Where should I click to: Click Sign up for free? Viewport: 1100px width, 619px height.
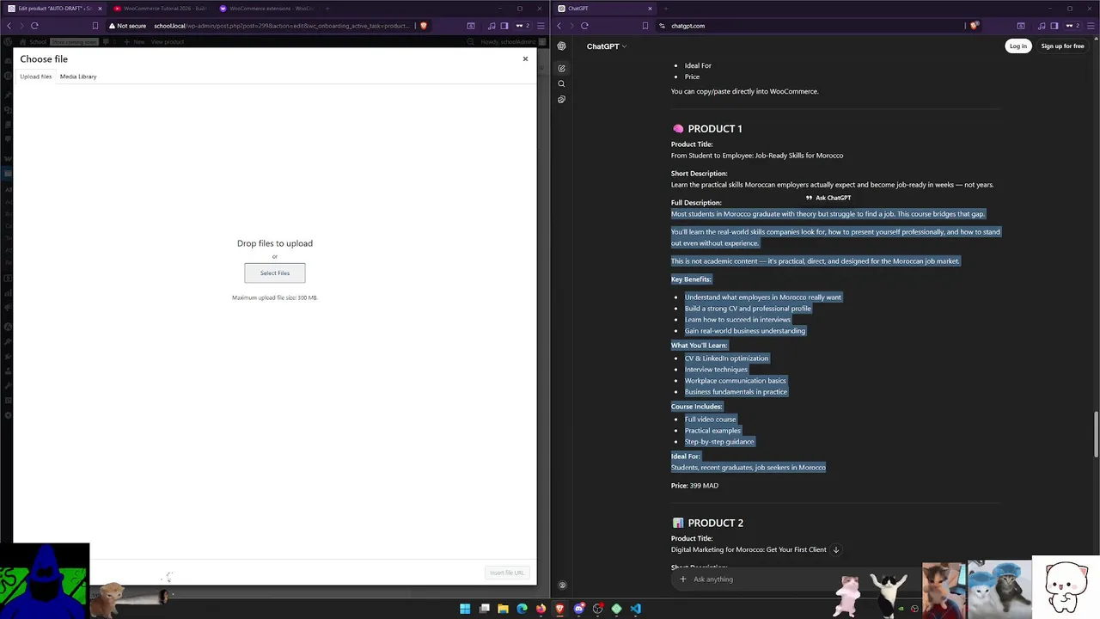click(1062, 46)
